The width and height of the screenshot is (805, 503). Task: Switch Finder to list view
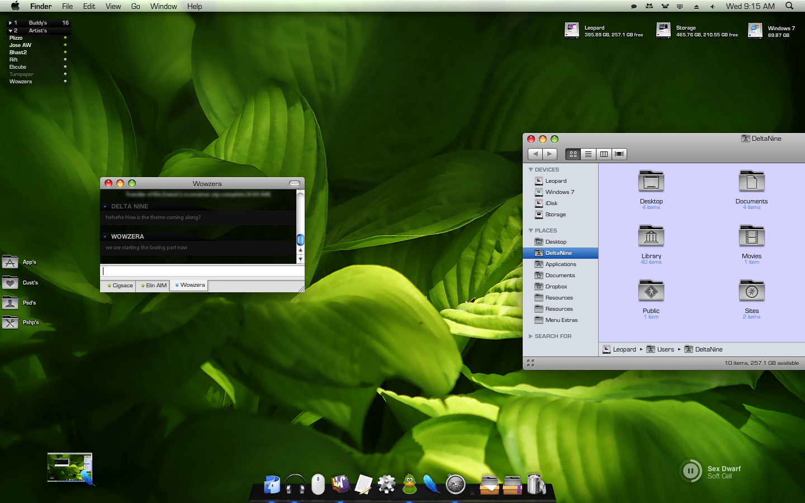(588, 154)
